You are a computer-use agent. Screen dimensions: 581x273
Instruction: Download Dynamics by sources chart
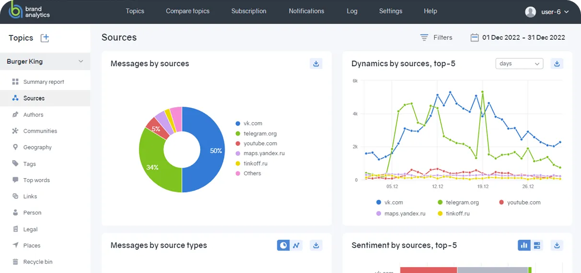point(557,63)
